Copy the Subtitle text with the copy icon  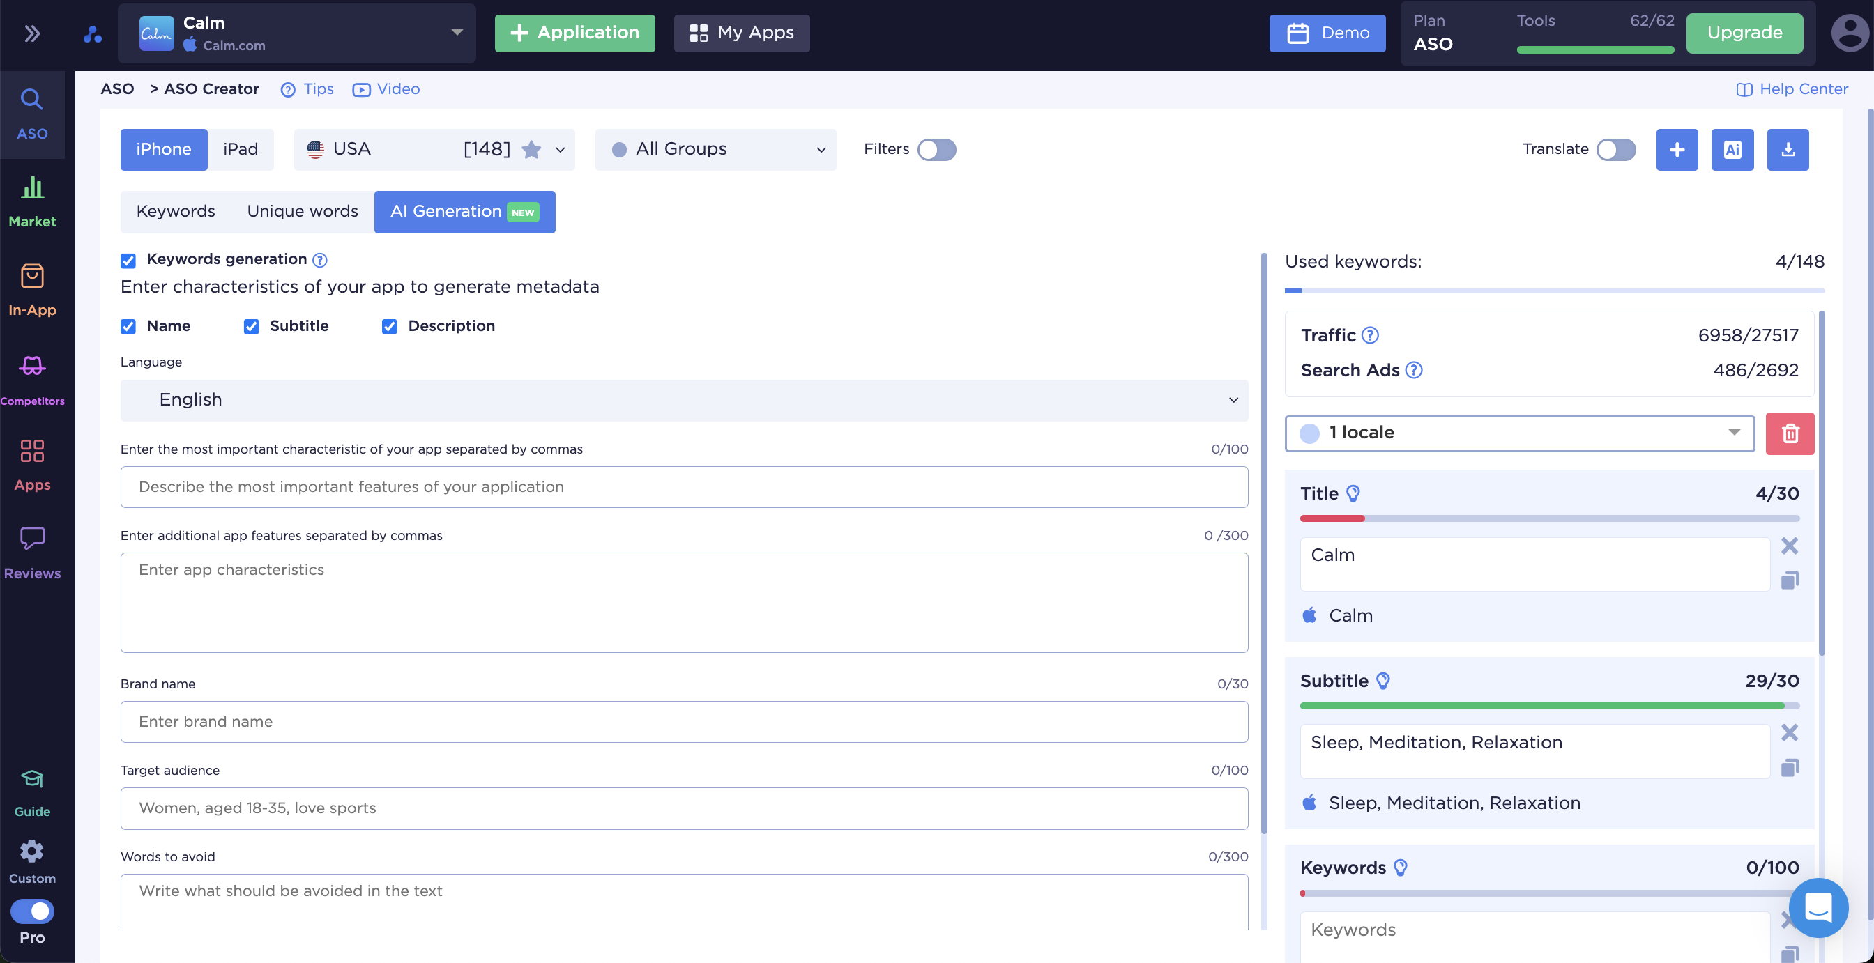(1790, 767)
